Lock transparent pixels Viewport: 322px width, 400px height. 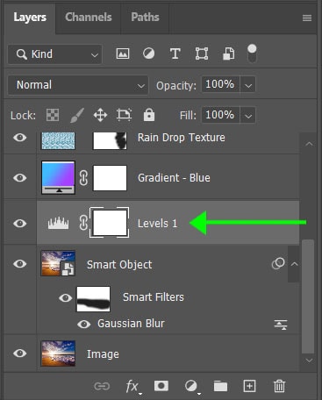point(53,115)
